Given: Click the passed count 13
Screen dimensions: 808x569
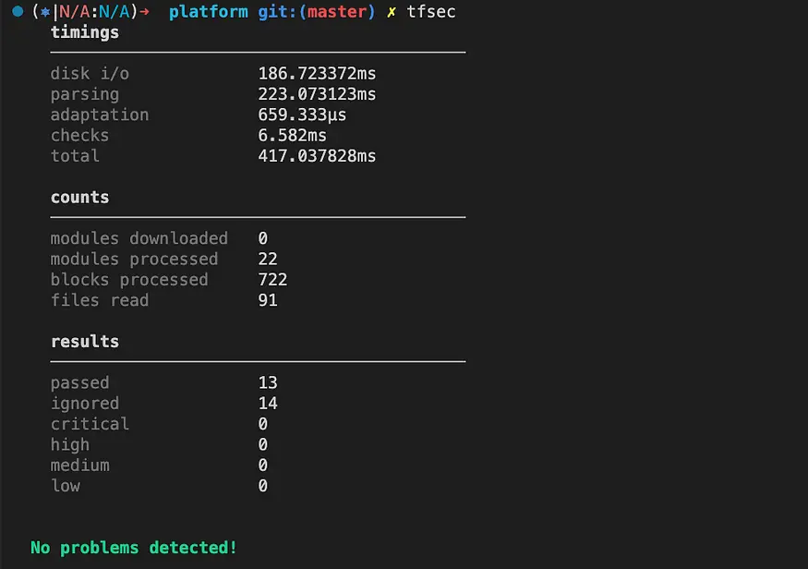Looking at the screenshot, I should coord(268,382).
